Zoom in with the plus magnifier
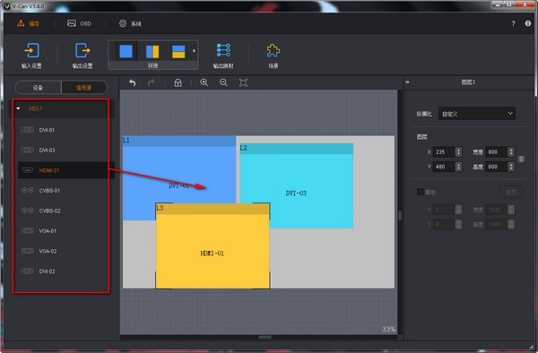Viewport: 538px width, 353px height. pos(204,82)
